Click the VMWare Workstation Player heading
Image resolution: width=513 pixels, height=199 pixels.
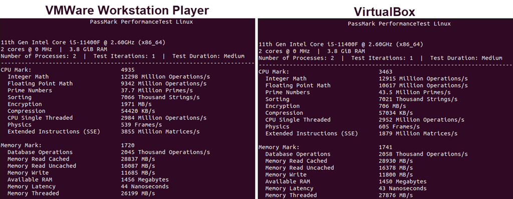pos(127,10)
